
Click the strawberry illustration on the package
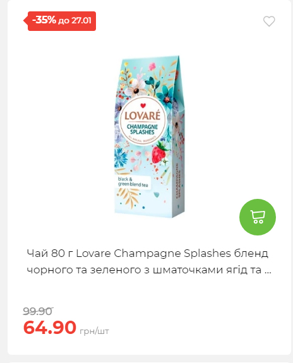[160, 152]
